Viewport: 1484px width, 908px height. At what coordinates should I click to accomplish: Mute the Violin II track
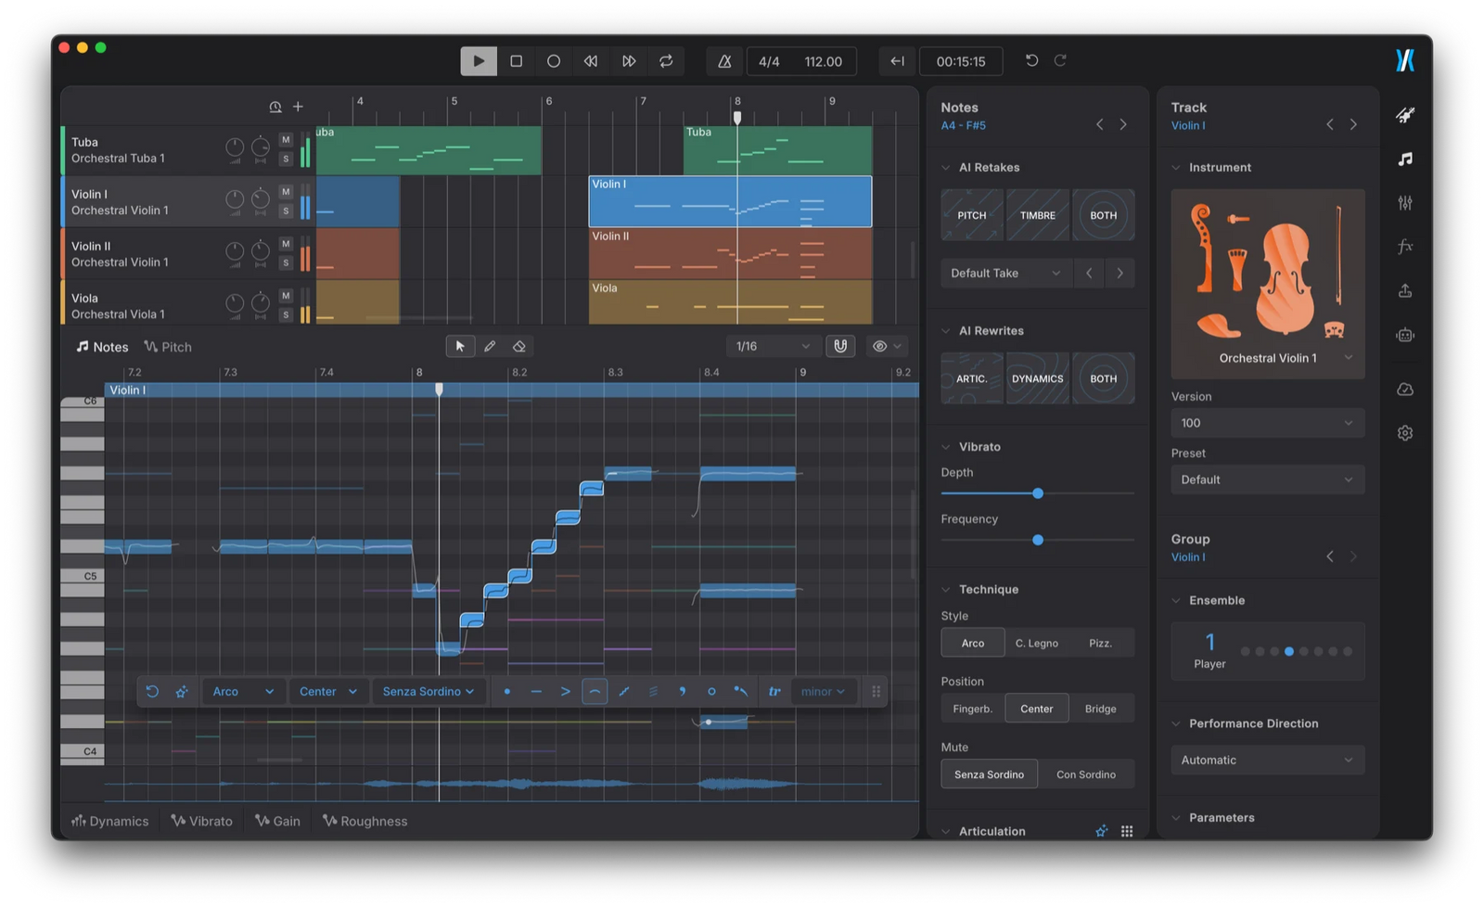click(286, 244)
